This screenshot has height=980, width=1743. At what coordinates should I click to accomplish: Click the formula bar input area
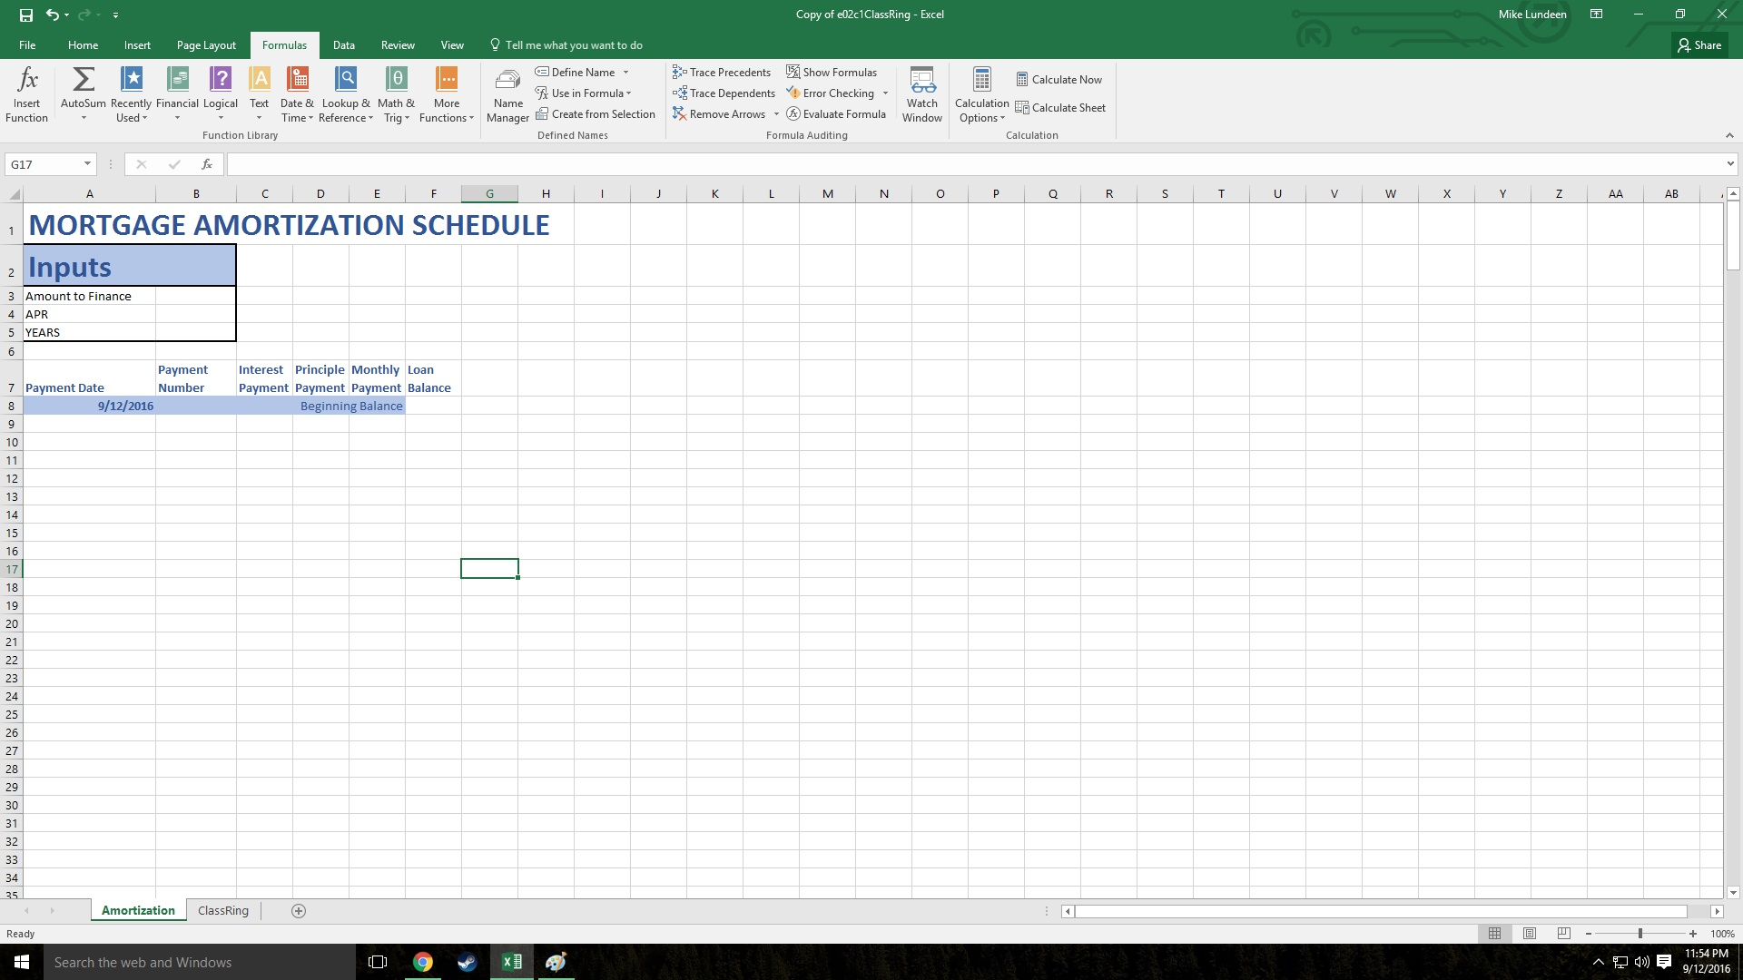pyautogui.click(x=635, y=164)
